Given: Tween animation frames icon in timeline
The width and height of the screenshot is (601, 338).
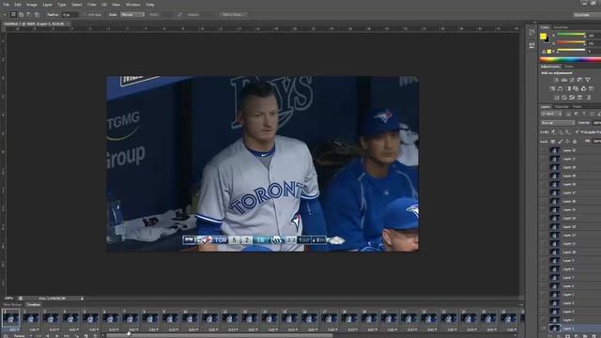Looking at the screenshot, I should pos(77,336).
